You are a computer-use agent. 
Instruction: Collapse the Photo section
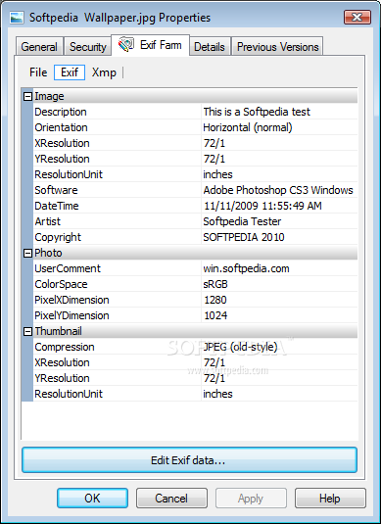[x=28, y=254]
